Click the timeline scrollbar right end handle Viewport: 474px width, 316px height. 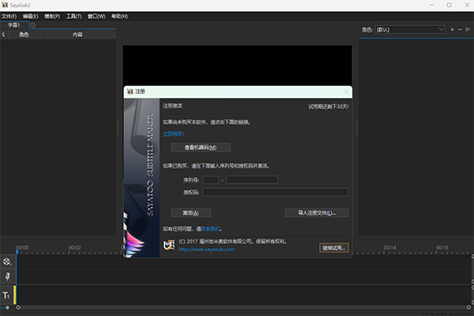(x=468, y=307)
